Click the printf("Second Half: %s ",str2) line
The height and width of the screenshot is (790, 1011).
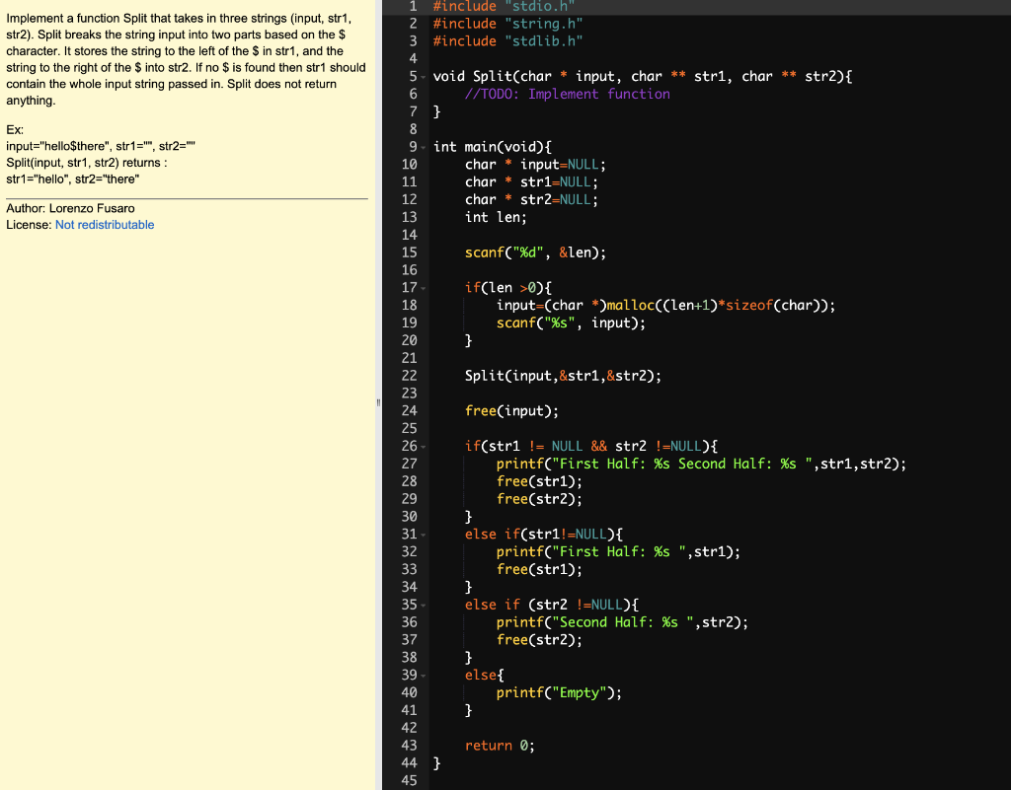(x=622, y=622)
